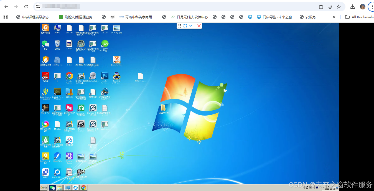Viewport: 374px width, 191px height.
Task: Open the 福昕阅读器 PDF reader desktop icon
Action: tap(45, 29)
